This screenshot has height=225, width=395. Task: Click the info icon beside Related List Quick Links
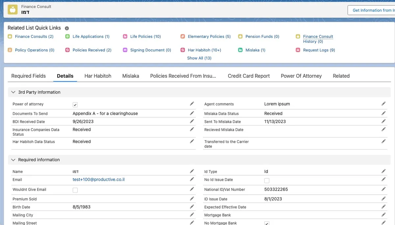pos(67,28)
